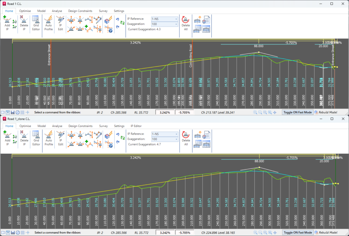
Task: Open Survey tab in Road 1_clone C.L.
Action: click(x=103, y=126)
